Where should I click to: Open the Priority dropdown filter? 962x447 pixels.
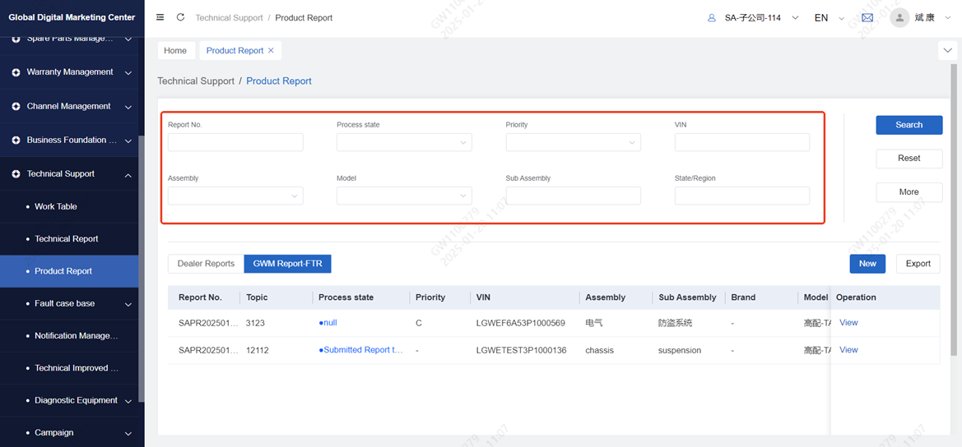coord(573,143)
